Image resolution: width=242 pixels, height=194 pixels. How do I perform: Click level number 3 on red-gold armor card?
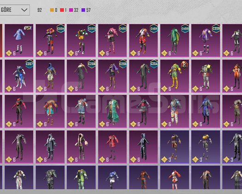pyautogui.click(x=170, y=160)
